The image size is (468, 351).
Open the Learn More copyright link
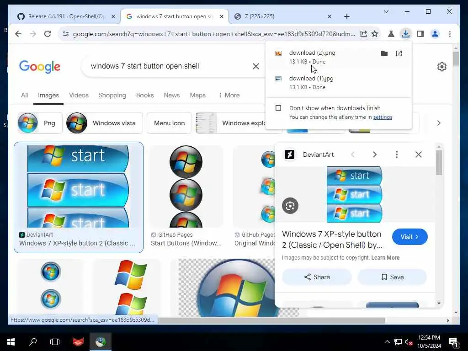385,258
